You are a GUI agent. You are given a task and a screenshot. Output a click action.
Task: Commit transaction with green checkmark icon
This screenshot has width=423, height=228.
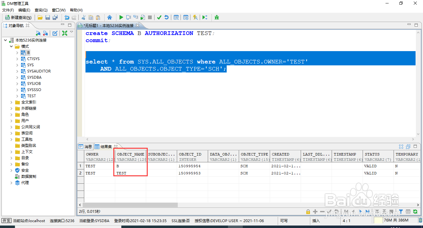click(x=159, y=17)
